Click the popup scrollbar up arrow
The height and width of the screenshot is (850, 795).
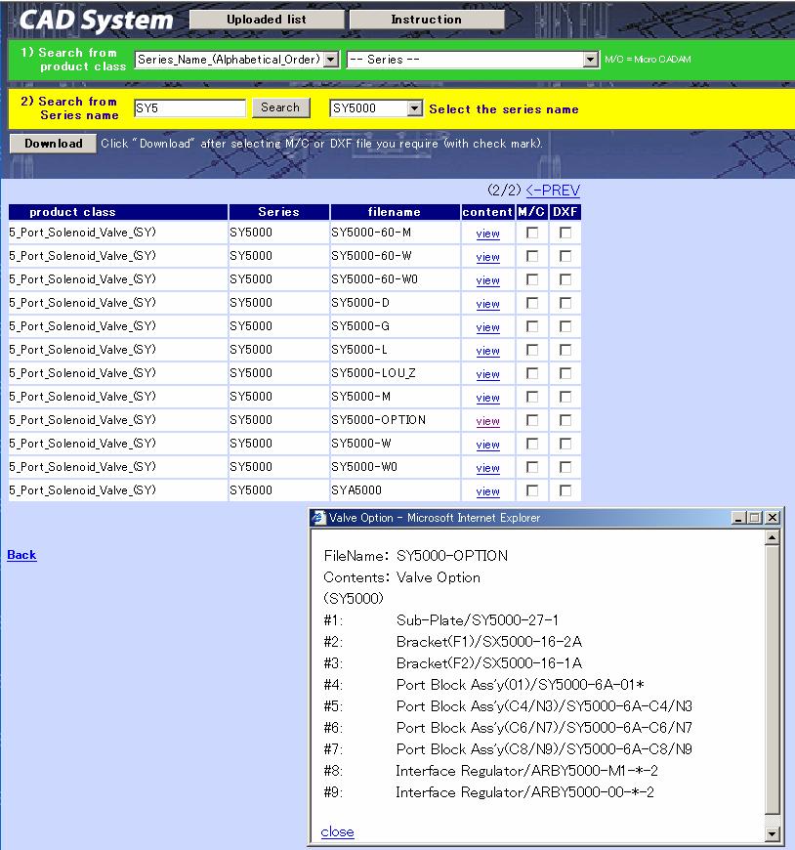pyautogui.click(x=773, y=537)
